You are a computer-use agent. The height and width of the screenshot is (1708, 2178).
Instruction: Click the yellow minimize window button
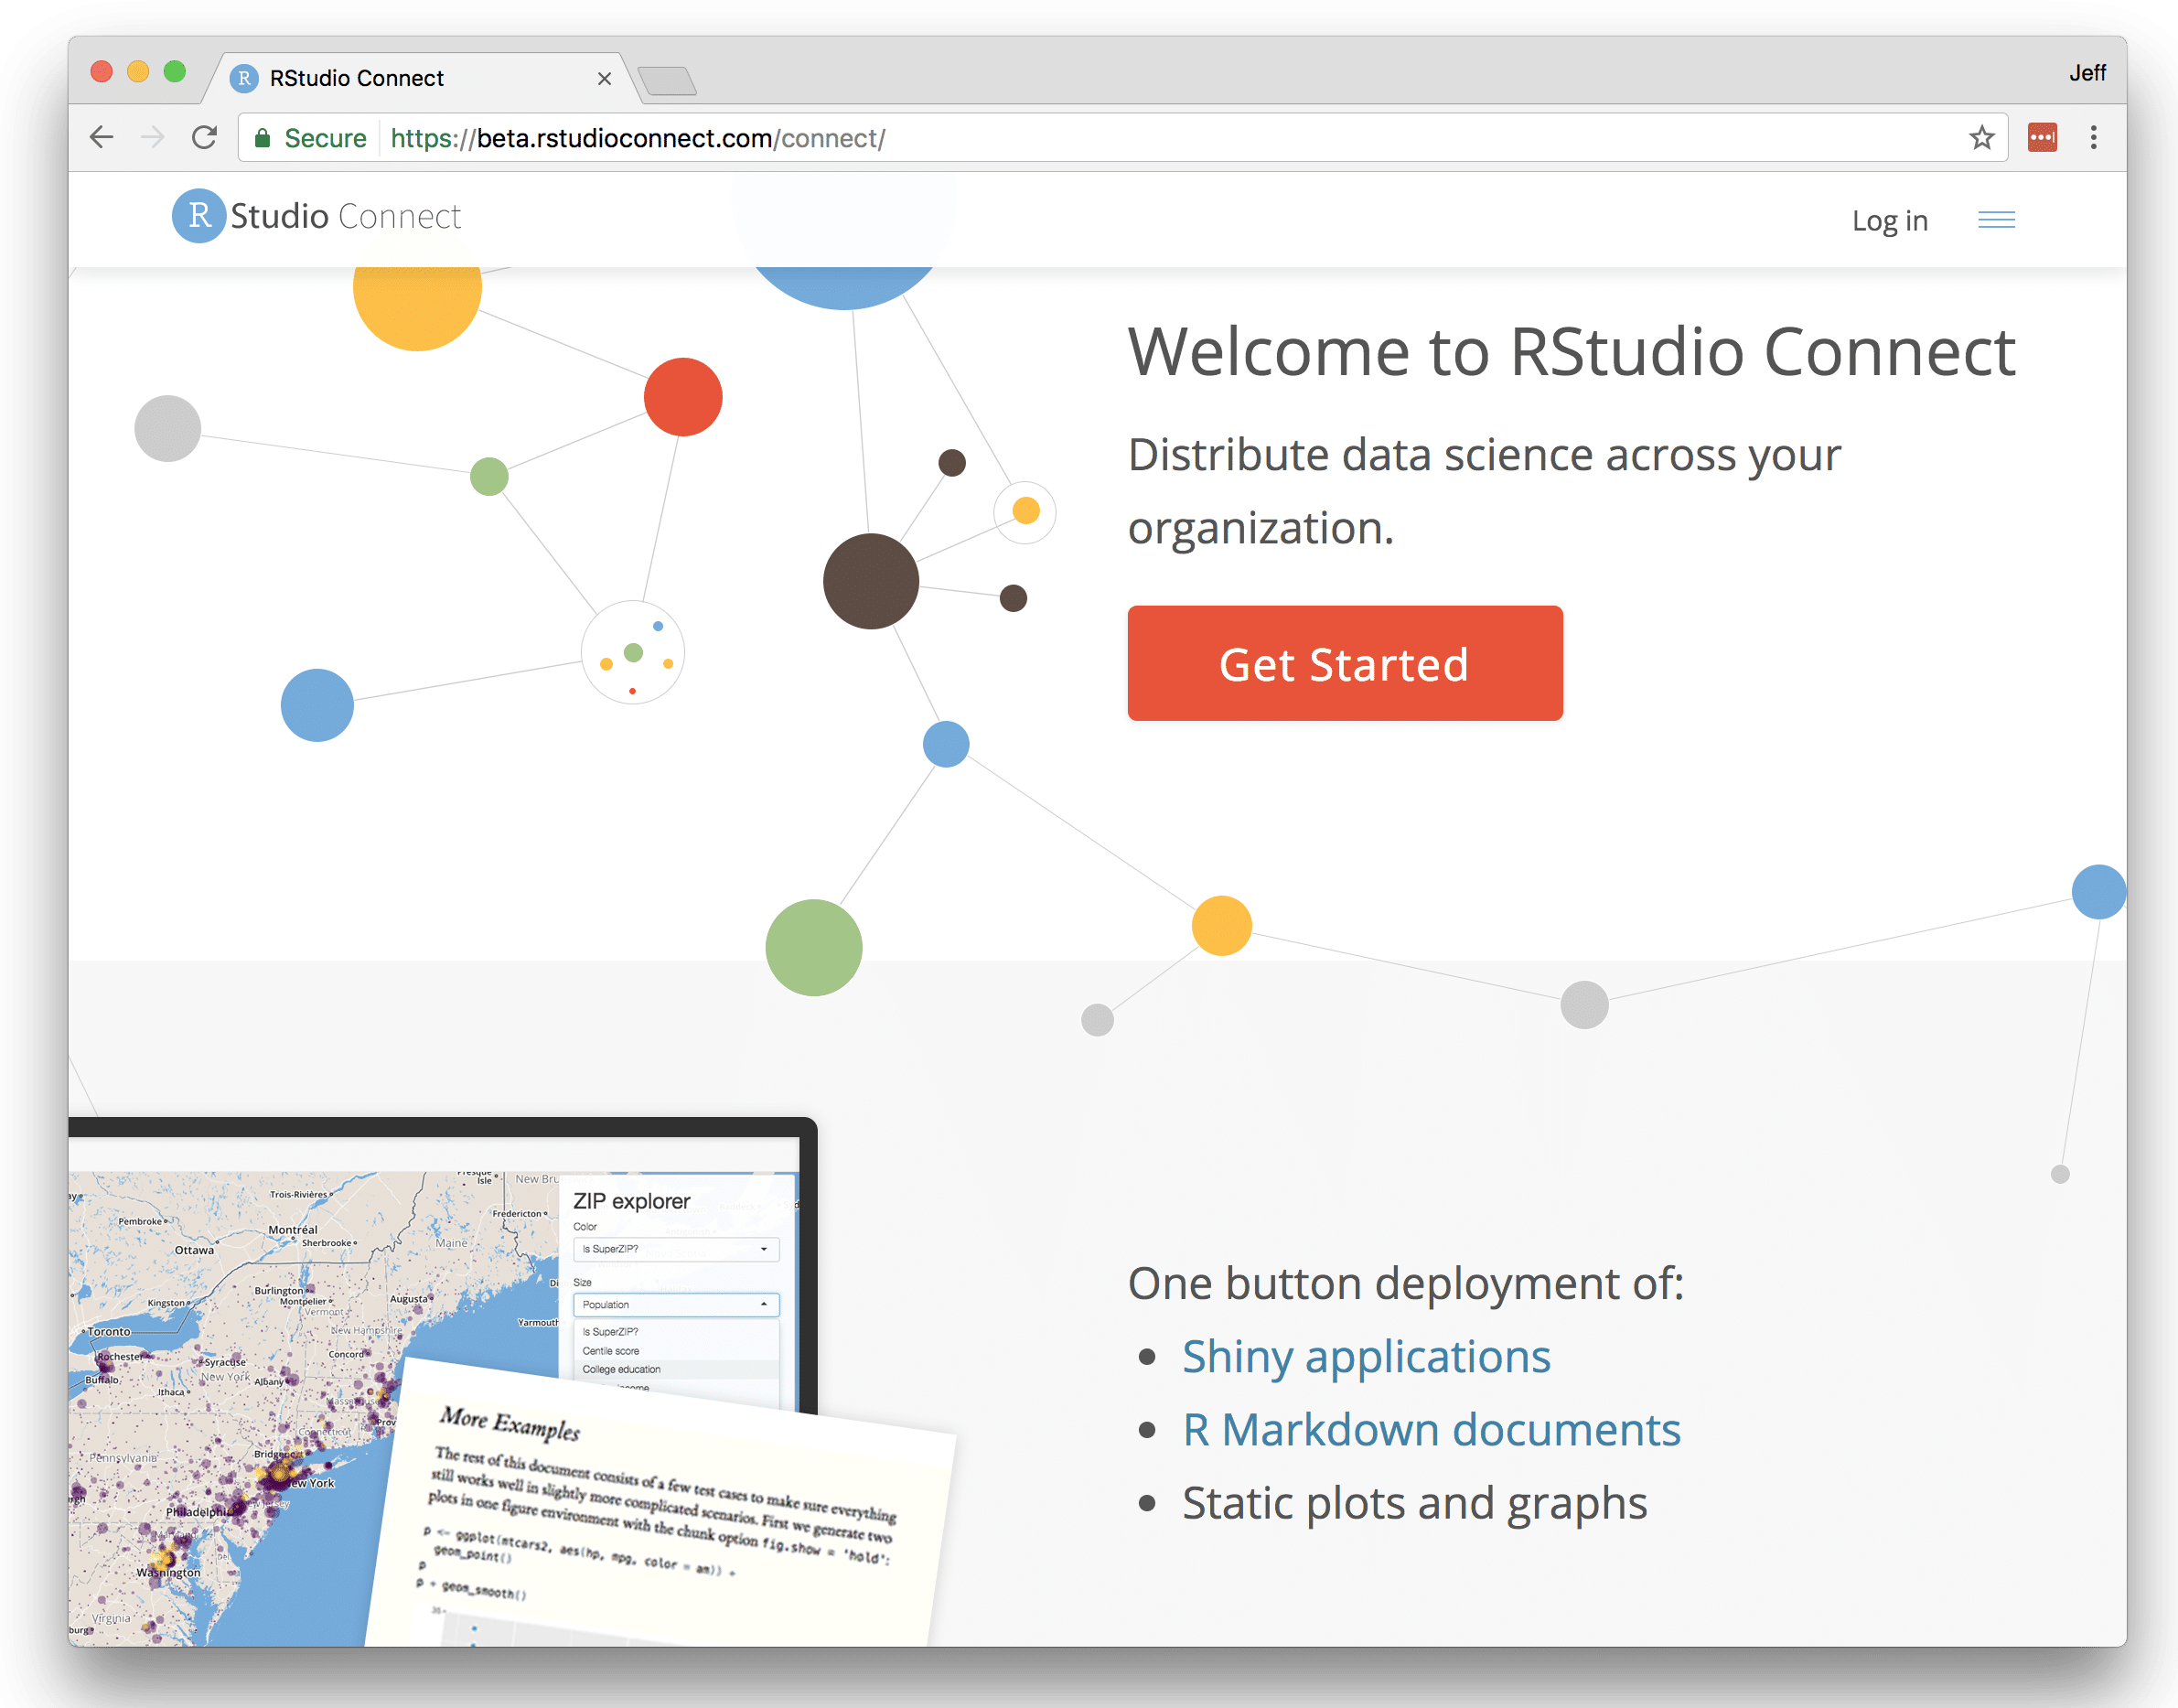coord(138,71)
